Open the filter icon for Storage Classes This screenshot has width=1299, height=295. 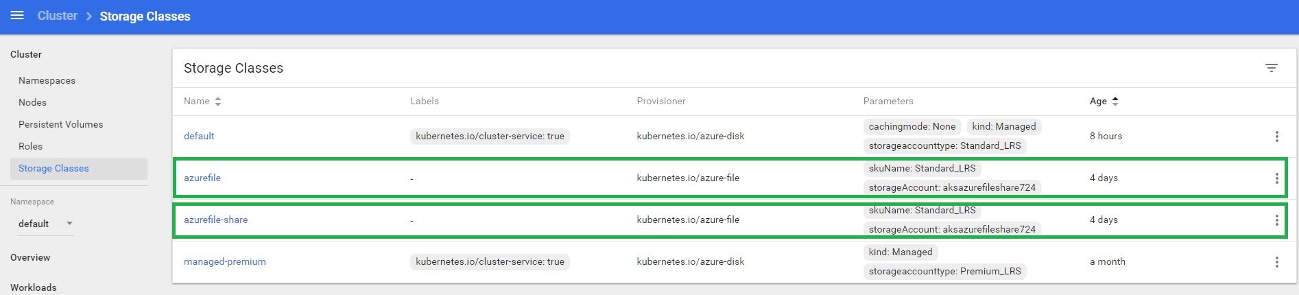tap(1271, 68)
